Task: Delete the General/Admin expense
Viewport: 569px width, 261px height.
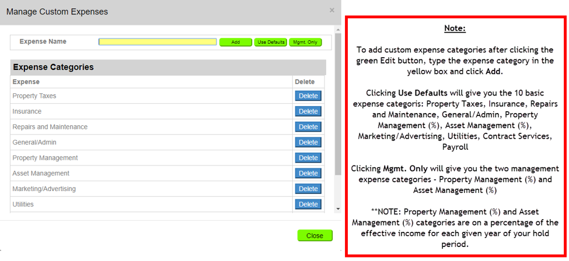Action: point(308,142)
